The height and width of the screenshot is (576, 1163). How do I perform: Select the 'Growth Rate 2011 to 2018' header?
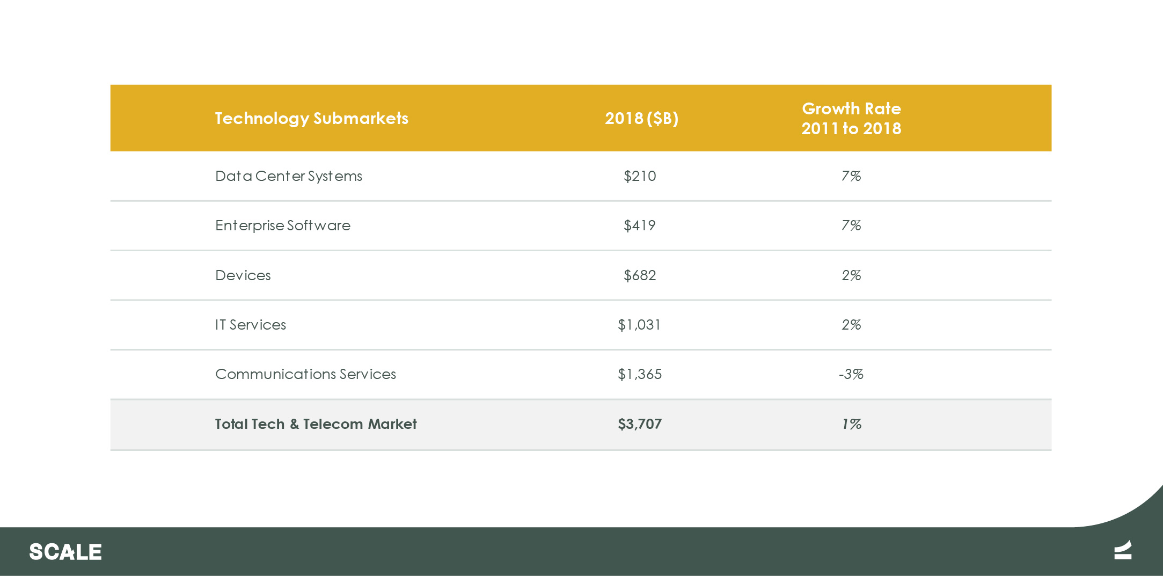[851, 119]
